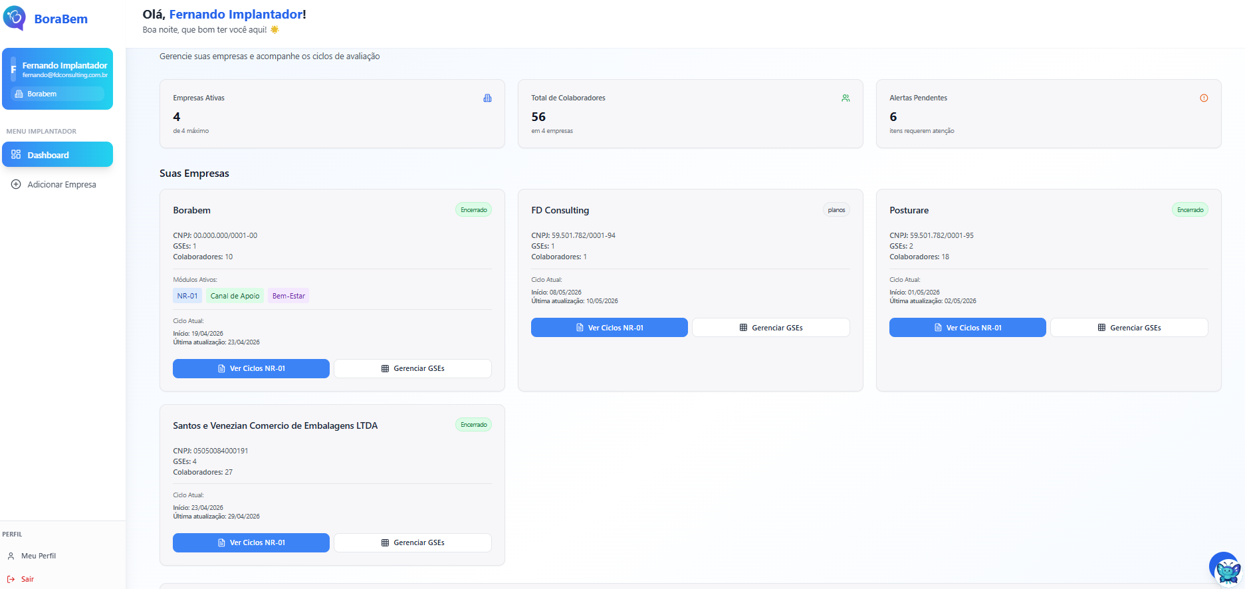Image resolution: width=1245 pixels, height=589 pixels.
Task: Click the Posturare company name heading
Action: click(909, 210)
